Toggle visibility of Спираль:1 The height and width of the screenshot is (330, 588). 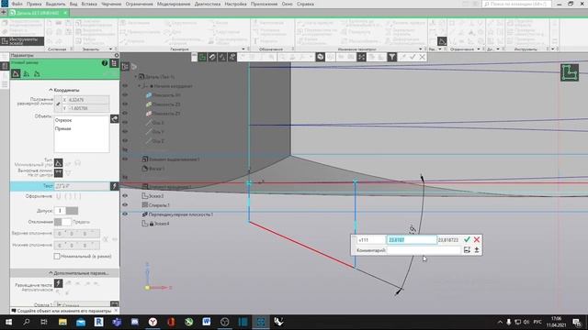pos(125,205)
